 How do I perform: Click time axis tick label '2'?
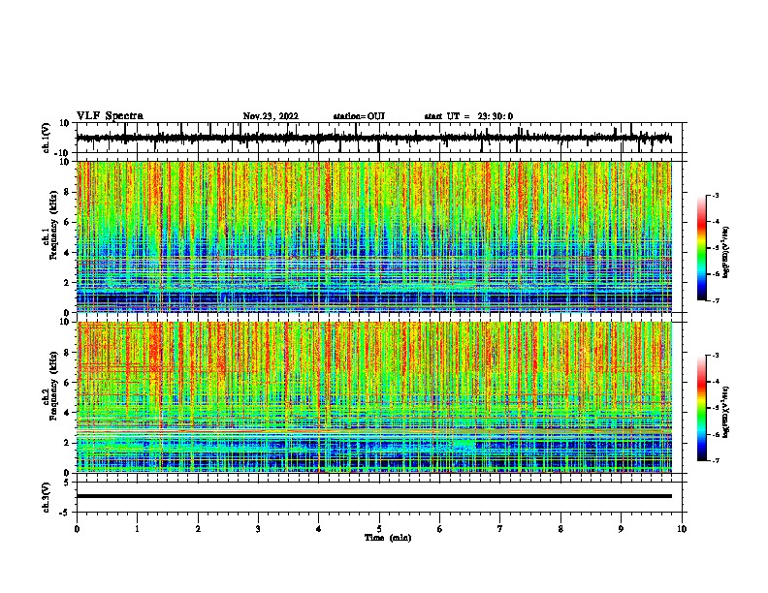[198, 529]
